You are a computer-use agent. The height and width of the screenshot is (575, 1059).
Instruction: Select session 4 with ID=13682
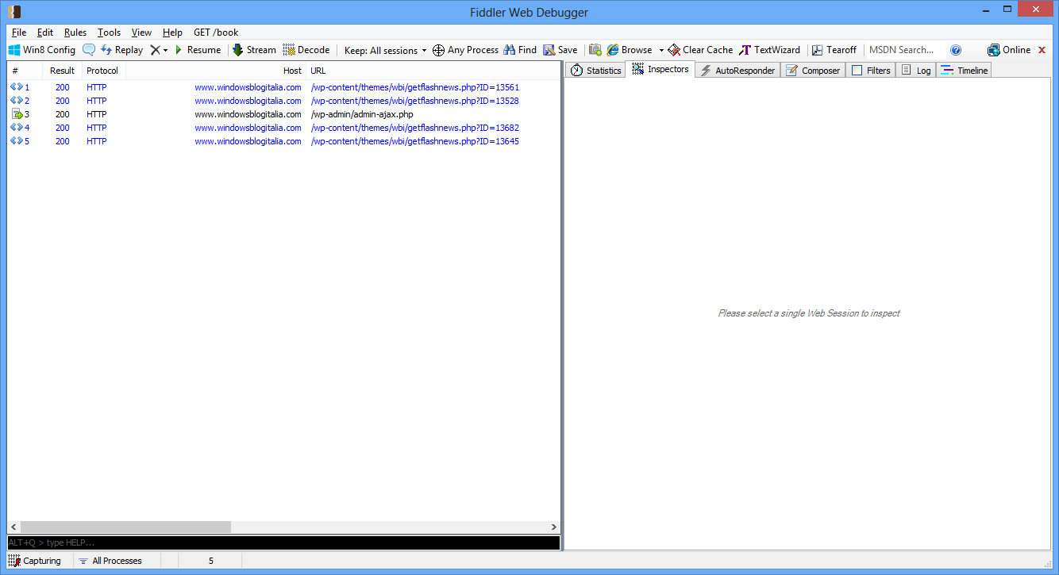click(x=283, y=128)
